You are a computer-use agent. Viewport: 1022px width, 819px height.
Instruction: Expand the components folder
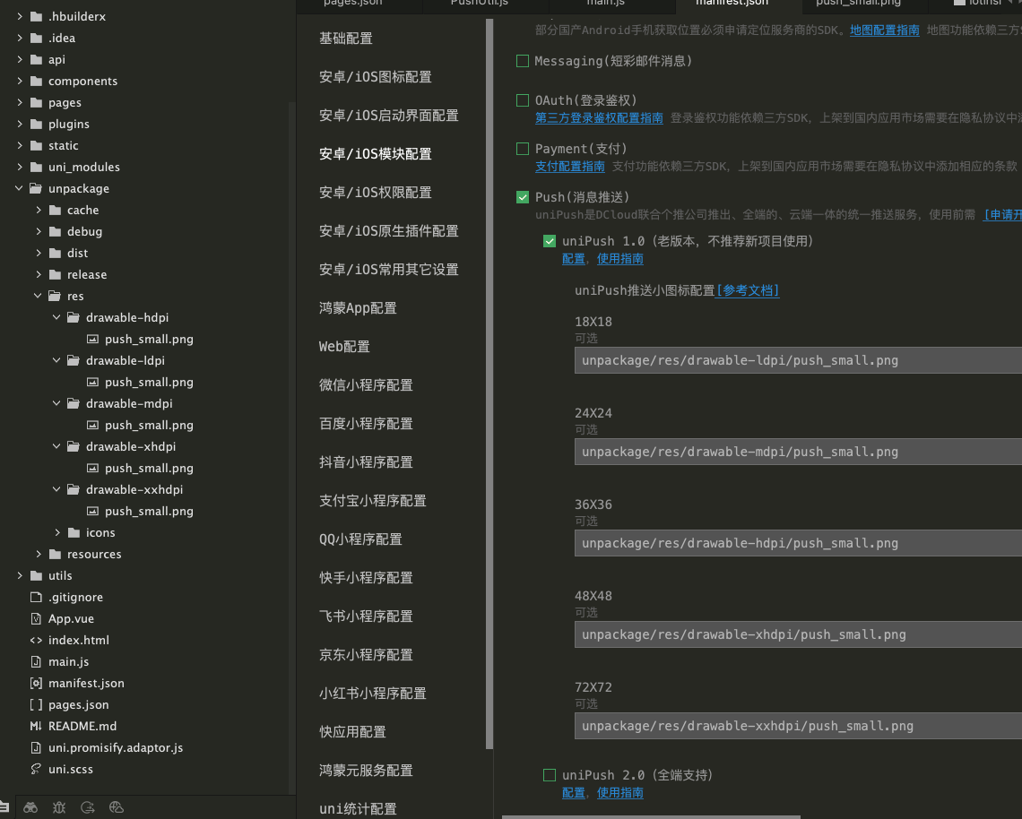pos(20,81)
